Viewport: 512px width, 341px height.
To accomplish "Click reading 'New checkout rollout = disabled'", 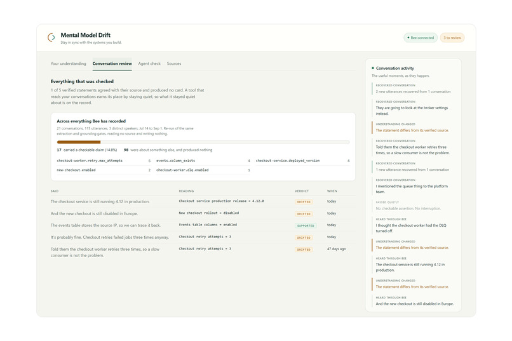I will [208, 213].
